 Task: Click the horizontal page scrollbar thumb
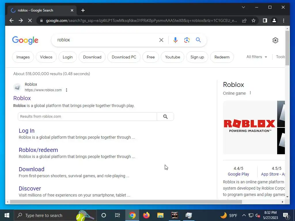[x=126, y=202]
